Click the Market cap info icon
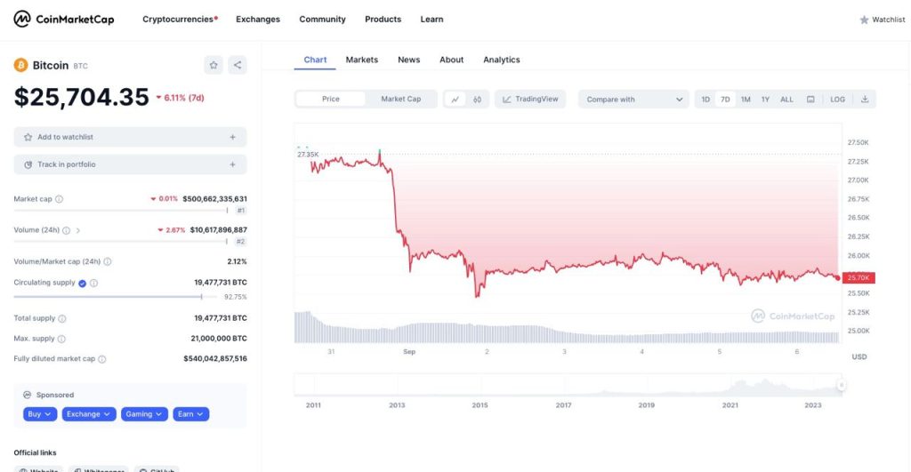 pyautogui.click(x=60, y=199)
